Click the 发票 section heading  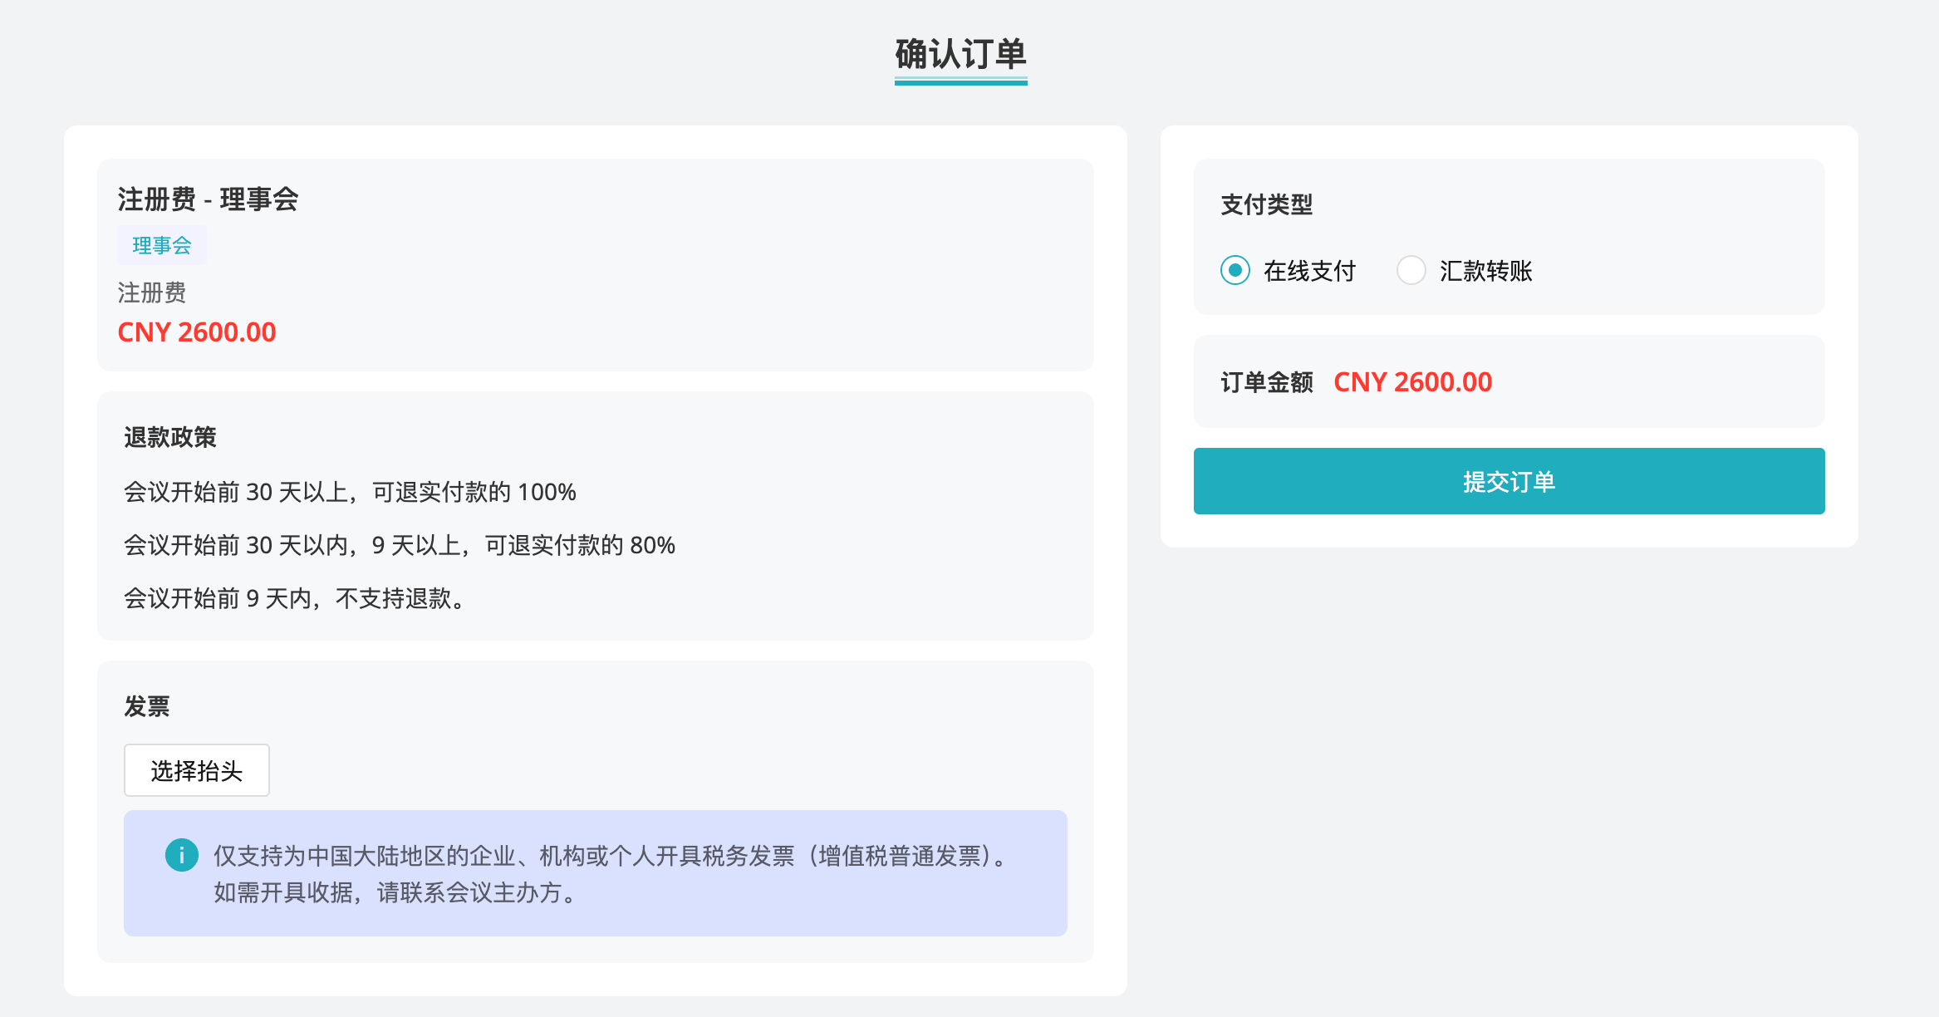(x=147, y=706)
